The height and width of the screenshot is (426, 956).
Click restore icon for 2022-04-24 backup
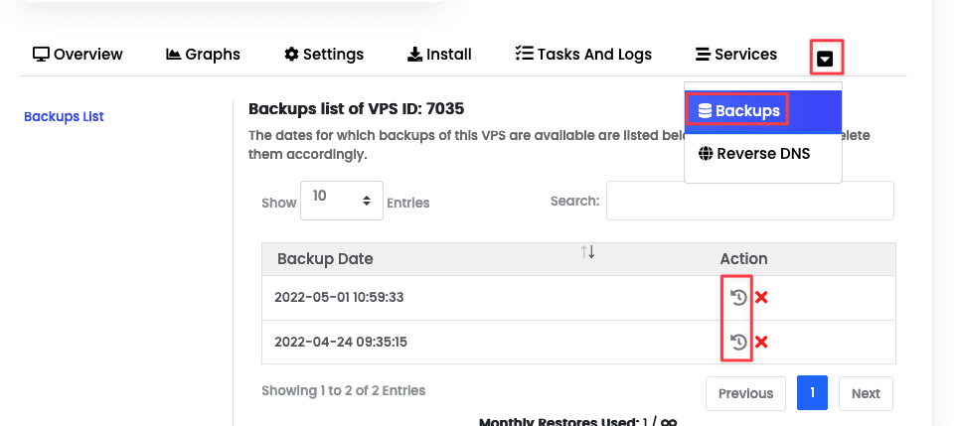coord(738,343)
